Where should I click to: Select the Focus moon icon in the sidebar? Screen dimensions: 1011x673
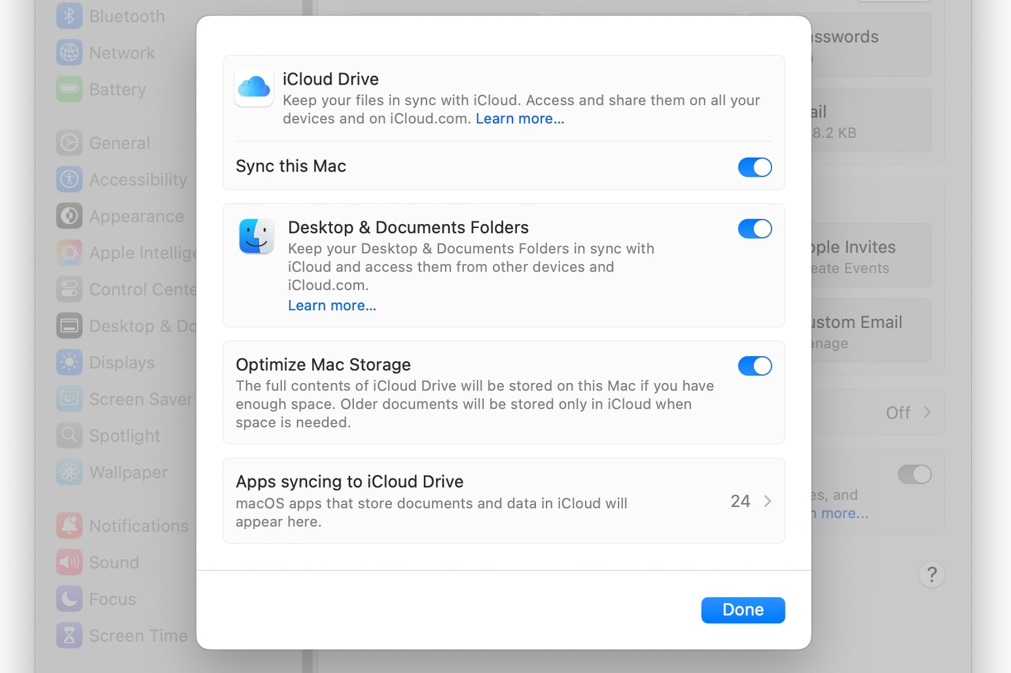(70, 599)
